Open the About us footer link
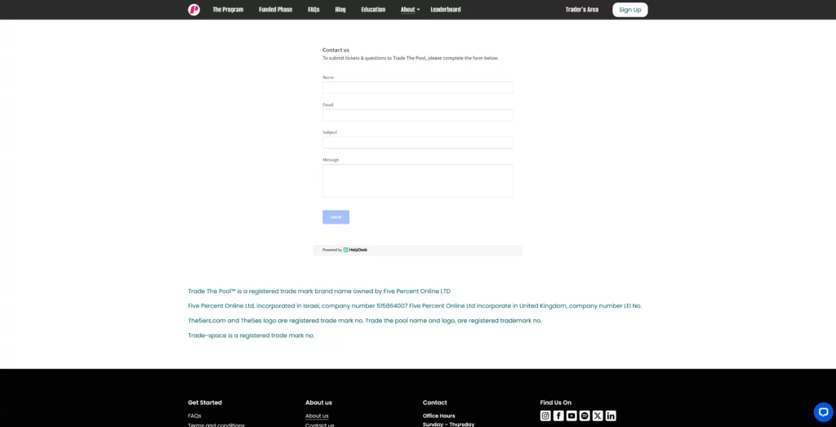The image size is (836, 427). tap(317, 416)
